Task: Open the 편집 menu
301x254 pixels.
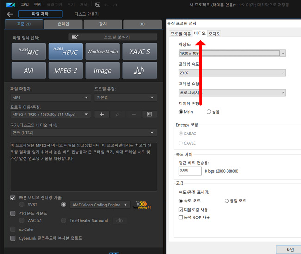Action: pos(38,5)
